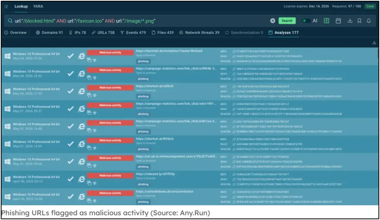
Task: Click checkmark icon on May 01, 2026 16:40 row
Action: [70, 126]
